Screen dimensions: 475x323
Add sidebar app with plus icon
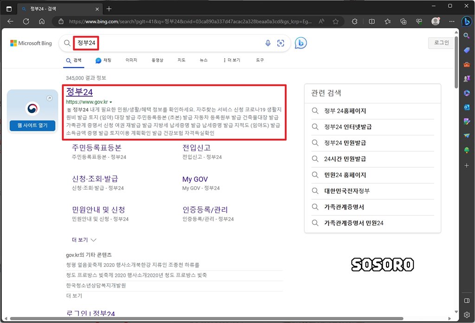tap(467, 165)
